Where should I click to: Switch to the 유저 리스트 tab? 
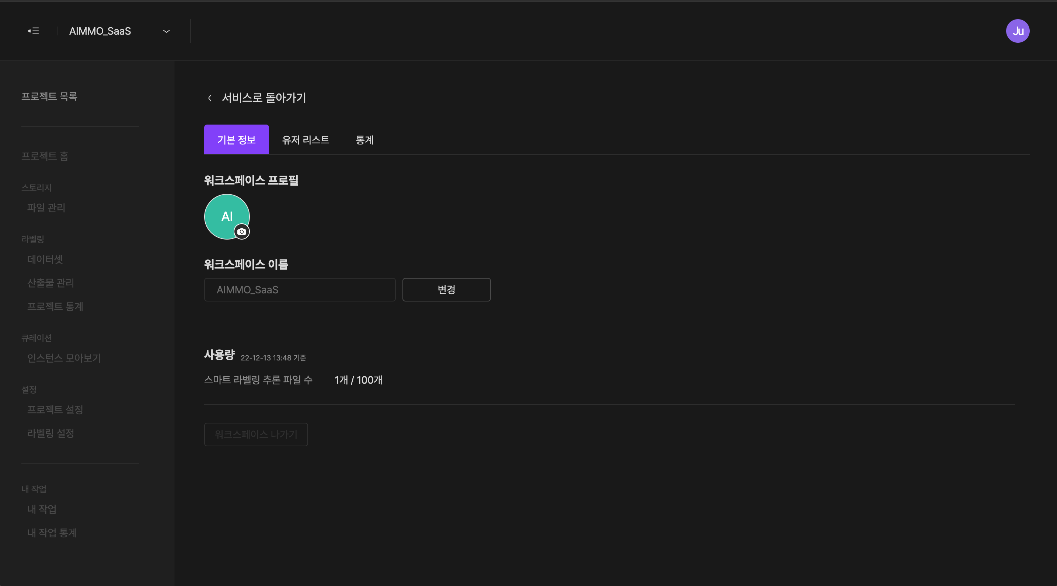click(305, 140)
